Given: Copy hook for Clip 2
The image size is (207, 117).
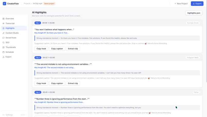Looking at the screenshot, I should pos(41,83).
